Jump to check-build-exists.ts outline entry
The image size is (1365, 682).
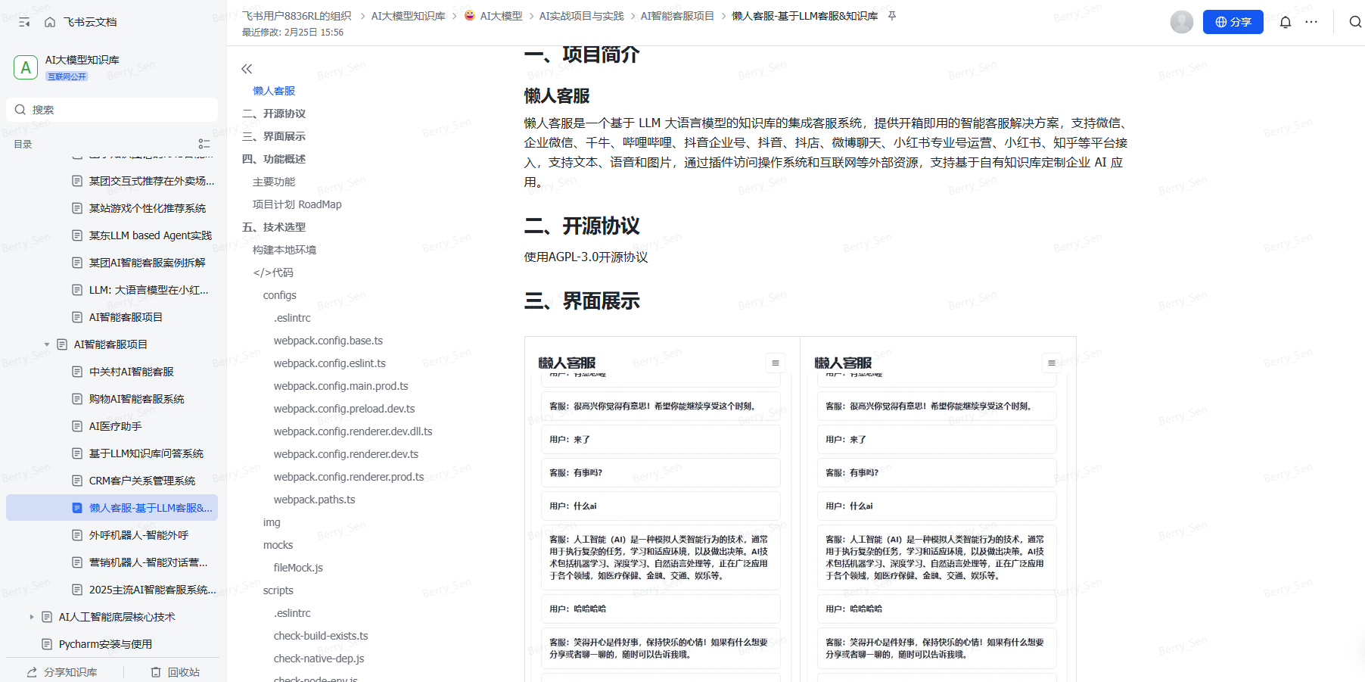click(321, 636)
